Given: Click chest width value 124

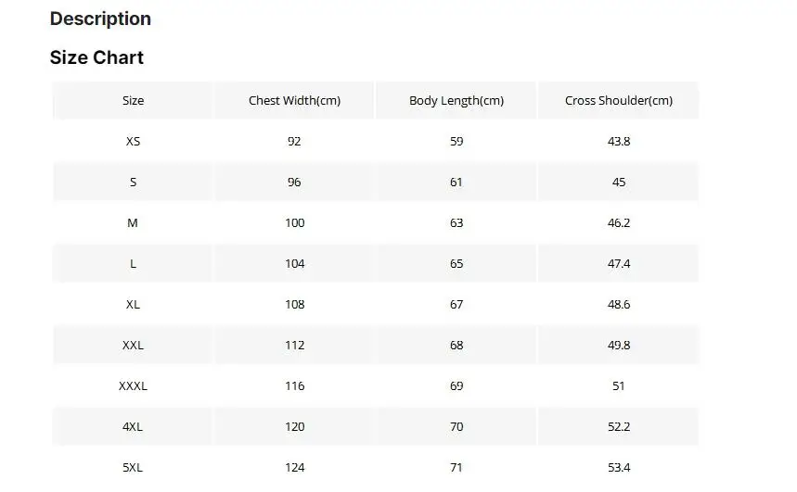Looking at the screenshot, I should click(x=294, y=467).
